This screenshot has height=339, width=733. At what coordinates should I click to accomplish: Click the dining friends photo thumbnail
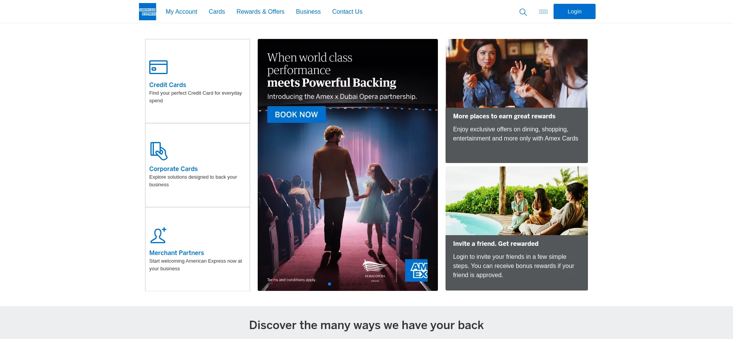click(x=517, y=73)
